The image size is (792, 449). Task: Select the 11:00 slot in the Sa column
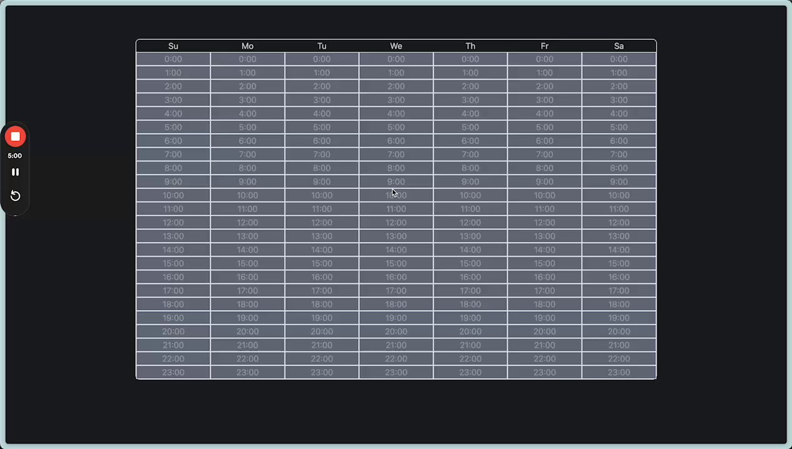pos(619,209)
